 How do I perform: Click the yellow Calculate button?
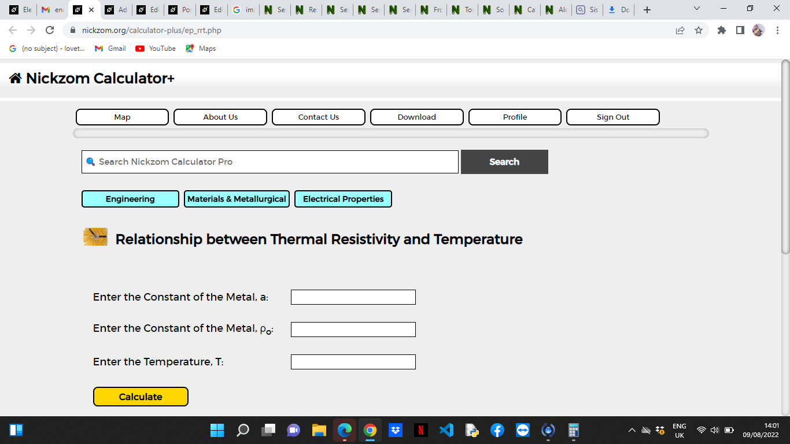tap(141, 397)
